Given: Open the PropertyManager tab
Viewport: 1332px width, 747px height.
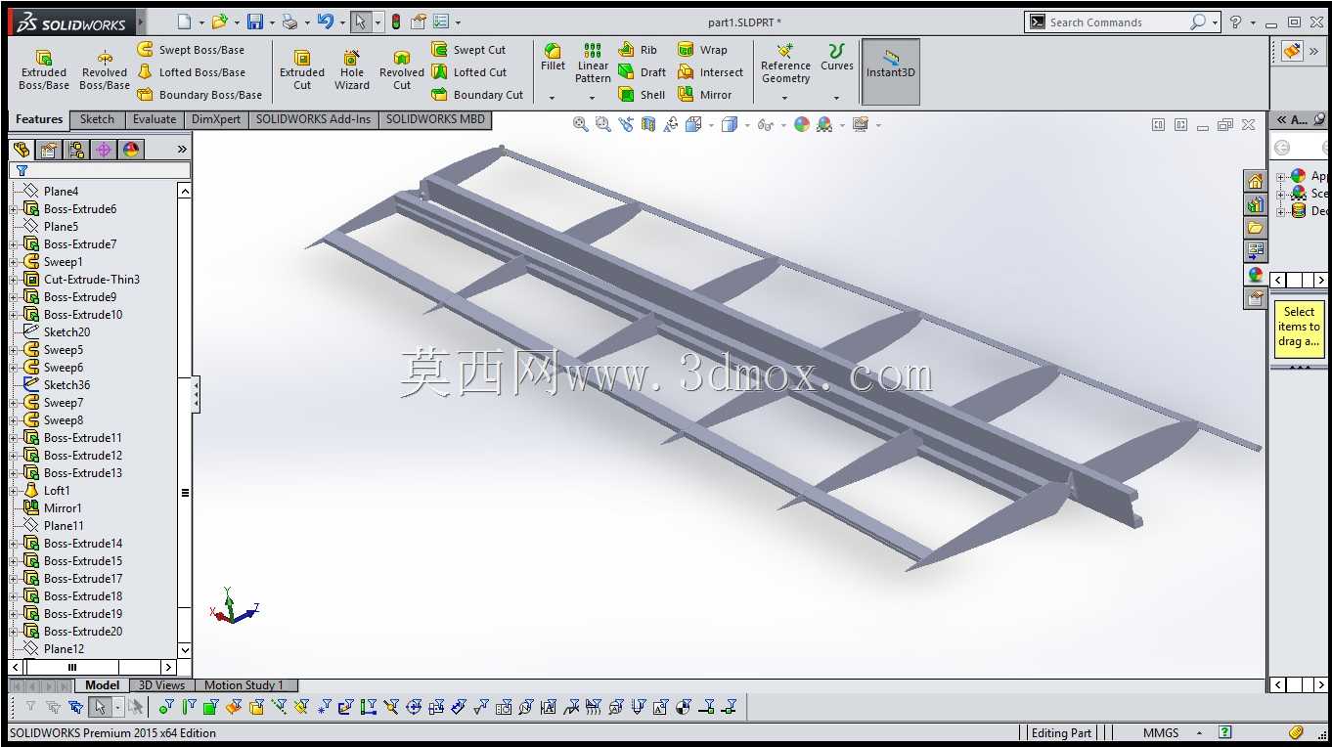Looking at the screenshot, I should tap(49, 150).
